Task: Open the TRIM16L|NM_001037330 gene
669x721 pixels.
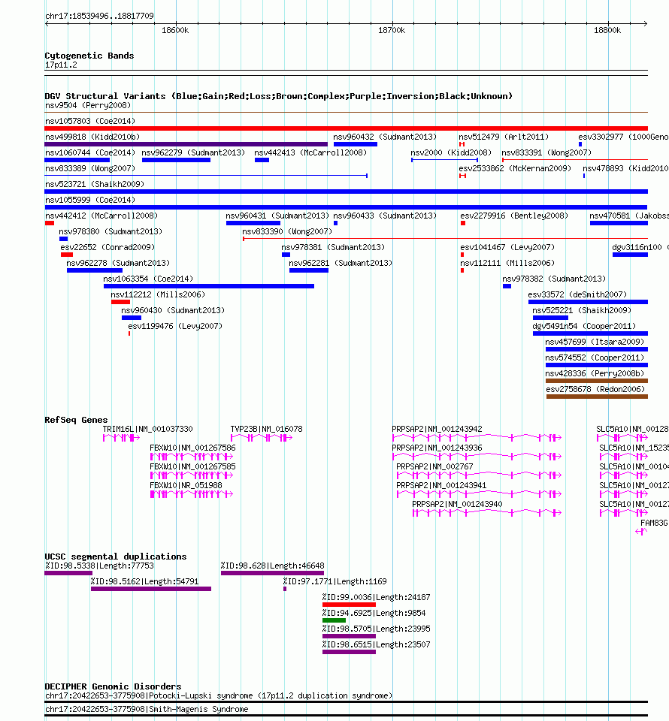Action: (122, 438)
